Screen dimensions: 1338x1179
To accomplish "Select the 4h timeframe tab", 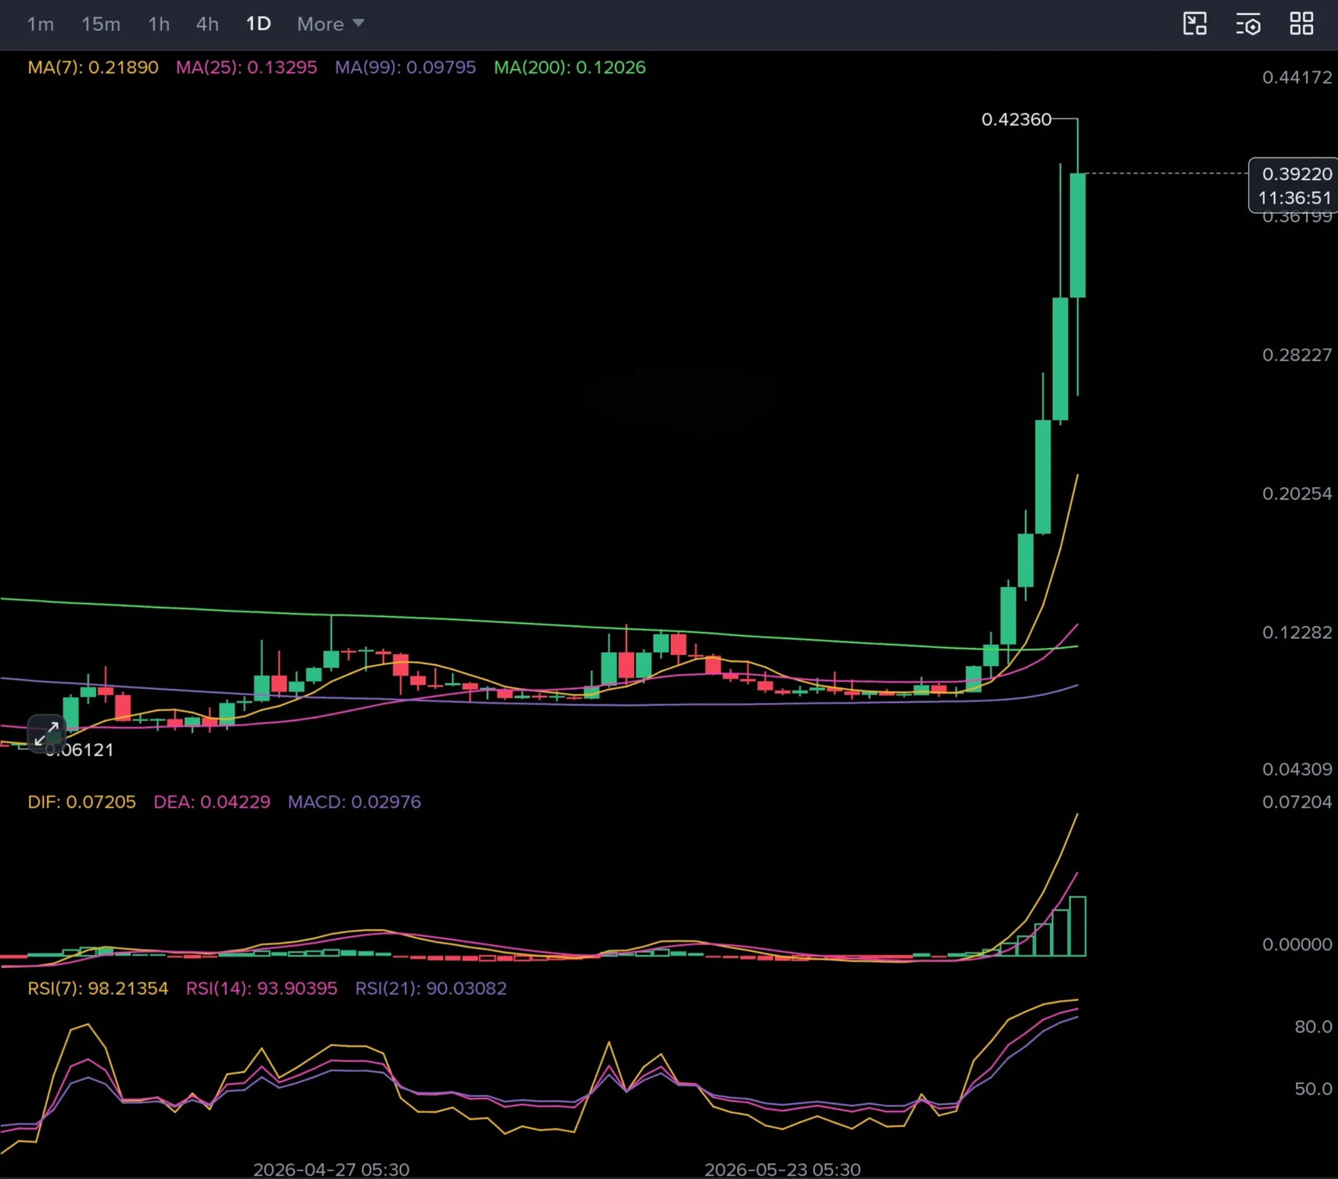I will click(x=207, y=24).
